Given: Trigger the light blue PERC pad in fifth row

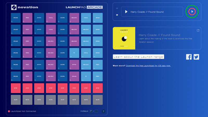Looking at the screenshot, I should click(98, 65).
